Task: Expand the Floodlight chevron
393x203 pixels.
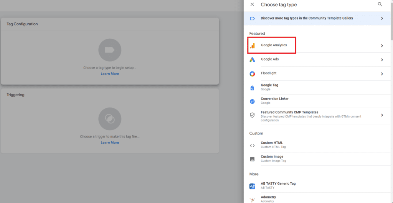Action: [382, 74]
